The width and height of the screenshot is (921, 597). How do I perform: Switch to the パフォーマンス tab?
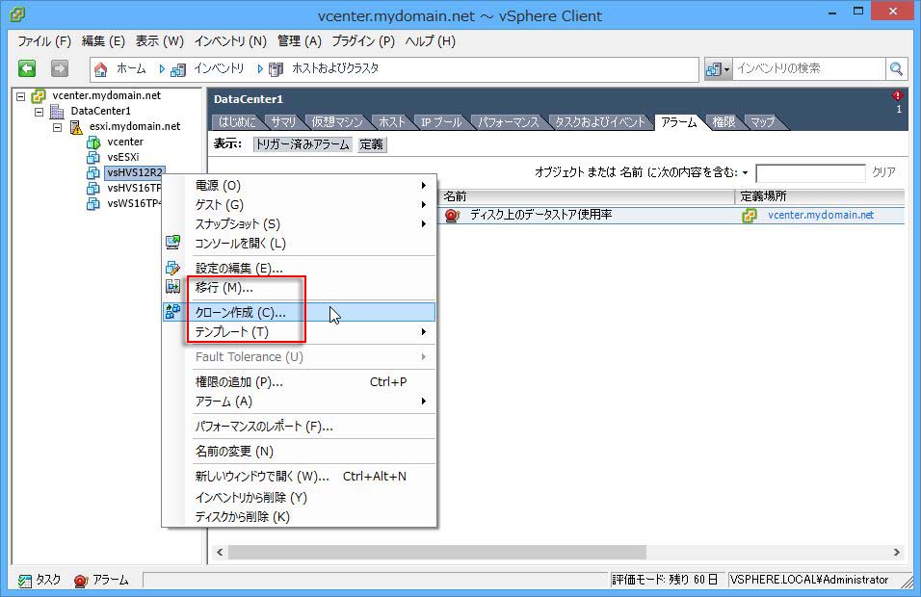pyautogui.click(x=508, y=122)
